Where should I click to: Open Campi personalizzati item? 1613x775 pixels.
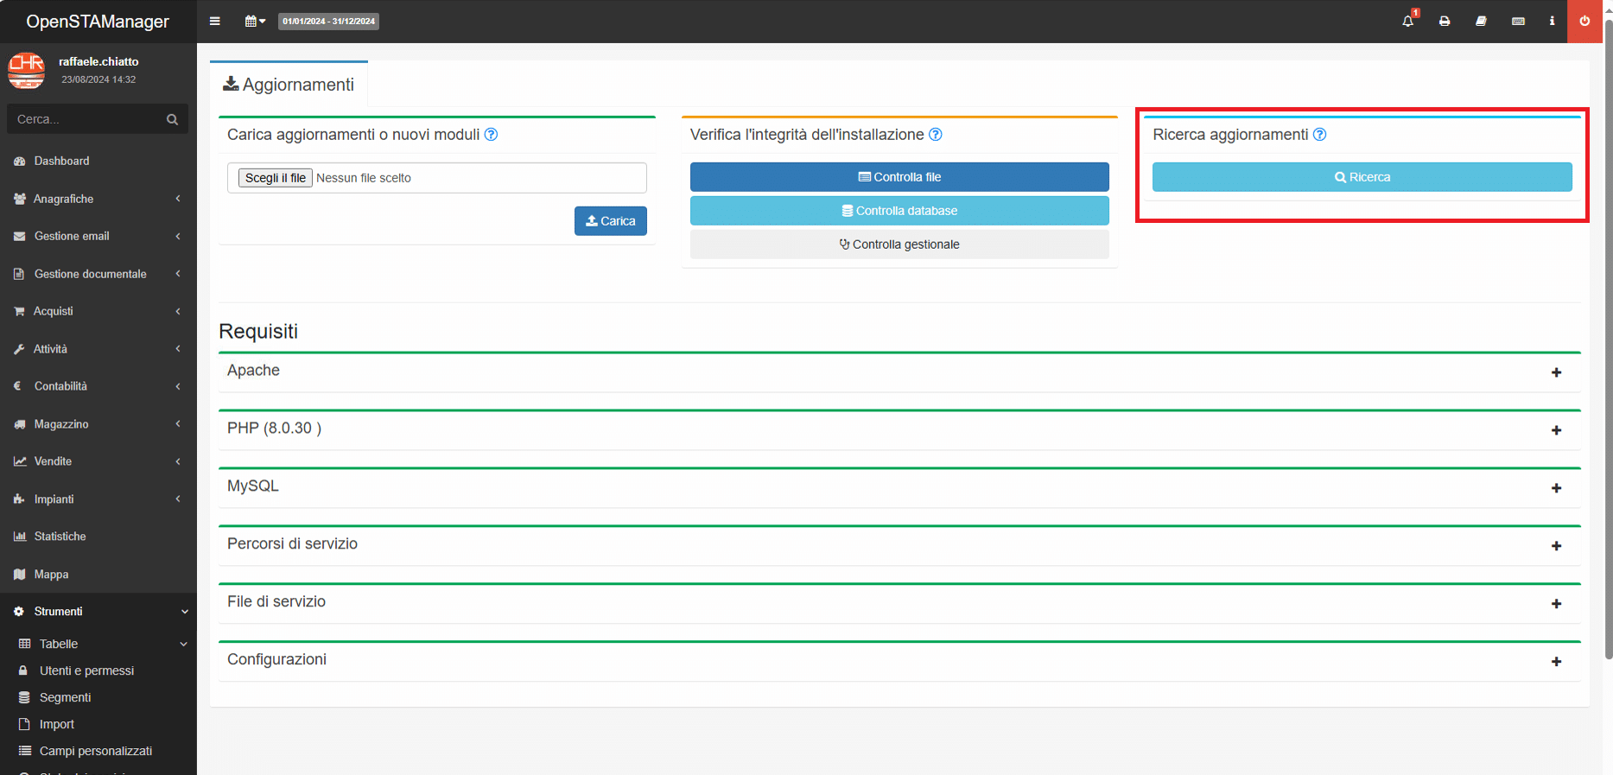95,751
